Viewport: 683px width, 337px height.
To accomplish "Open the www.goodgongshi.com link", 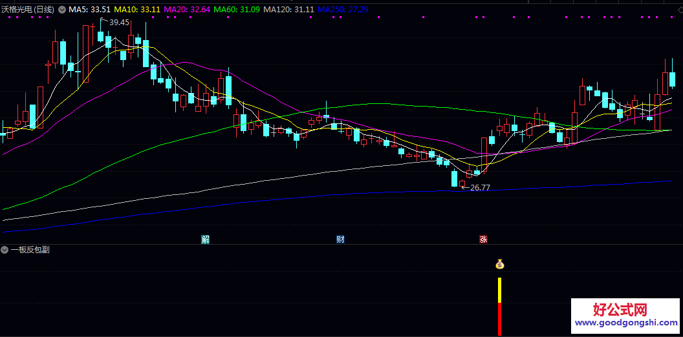I will tap(625, 323).
